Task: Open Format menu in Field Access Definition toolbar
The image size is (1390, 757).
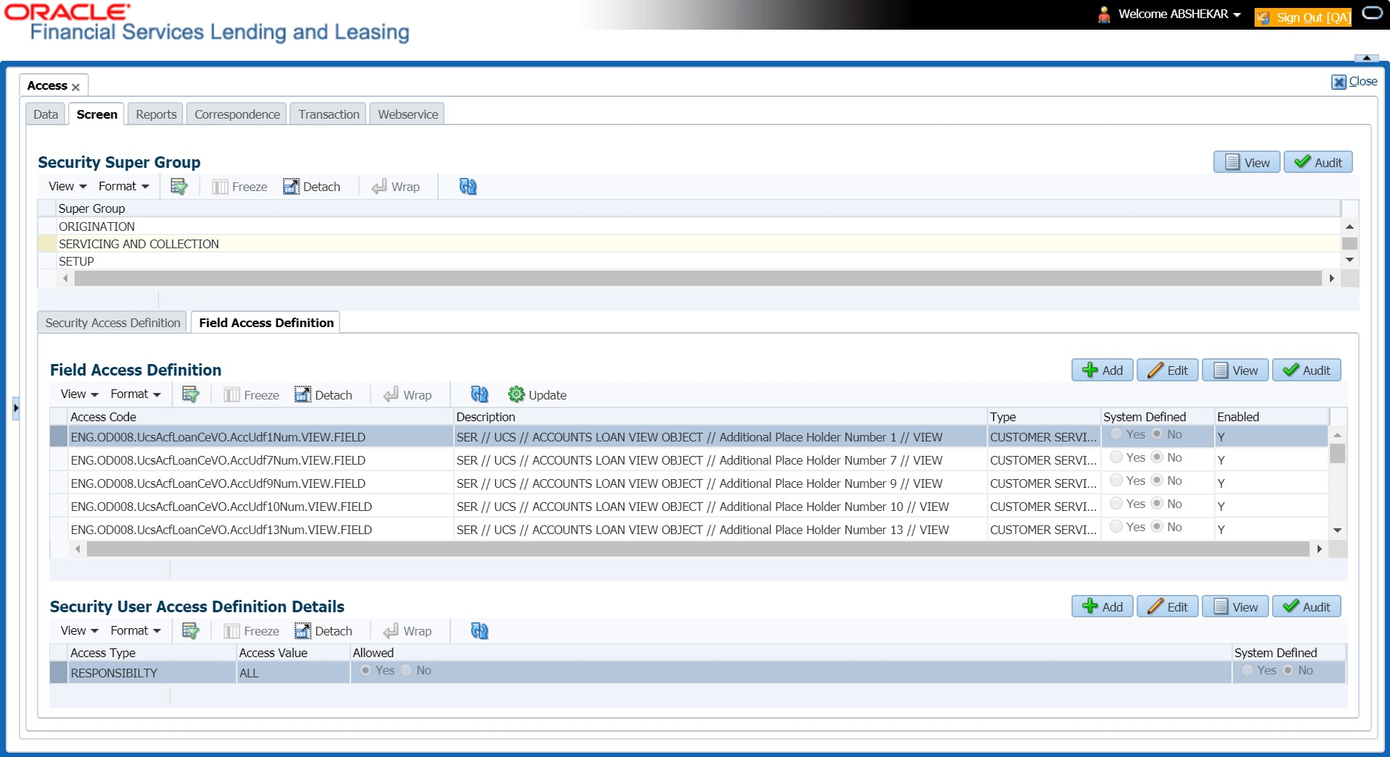Action: coord(135,394)
